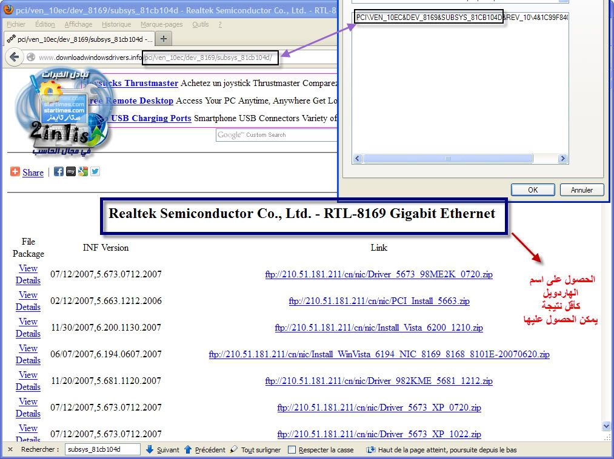The height and width of the screenshot is (459, 614).
Task: Open the Driver_5673_XP_0720.zip ftp link
Action: pos(379,408)
